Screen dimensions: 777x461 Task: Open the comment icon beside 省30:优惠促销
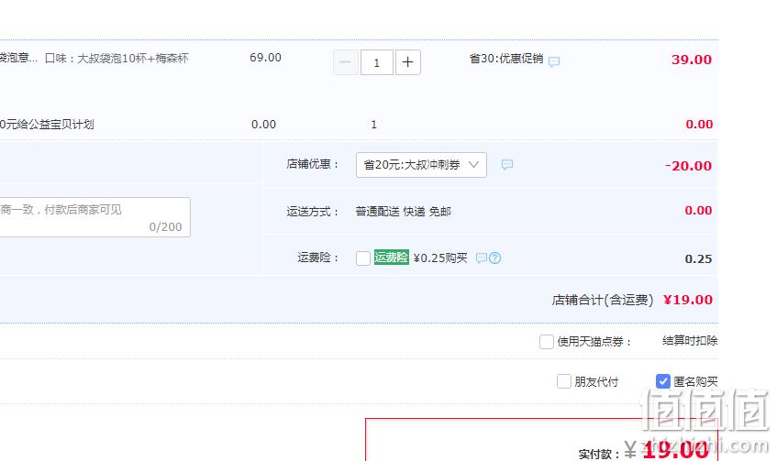pyautogui.click(x=554, y=61)
